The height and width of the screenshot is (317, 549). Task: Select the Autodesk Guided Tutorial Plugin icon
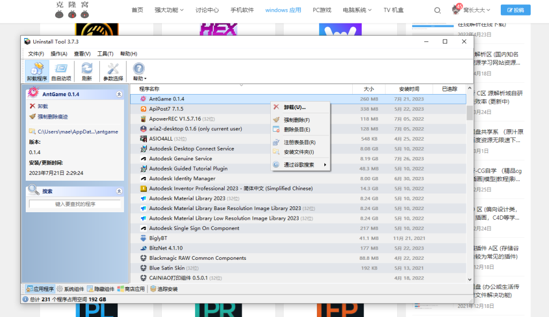coord(143,168)
